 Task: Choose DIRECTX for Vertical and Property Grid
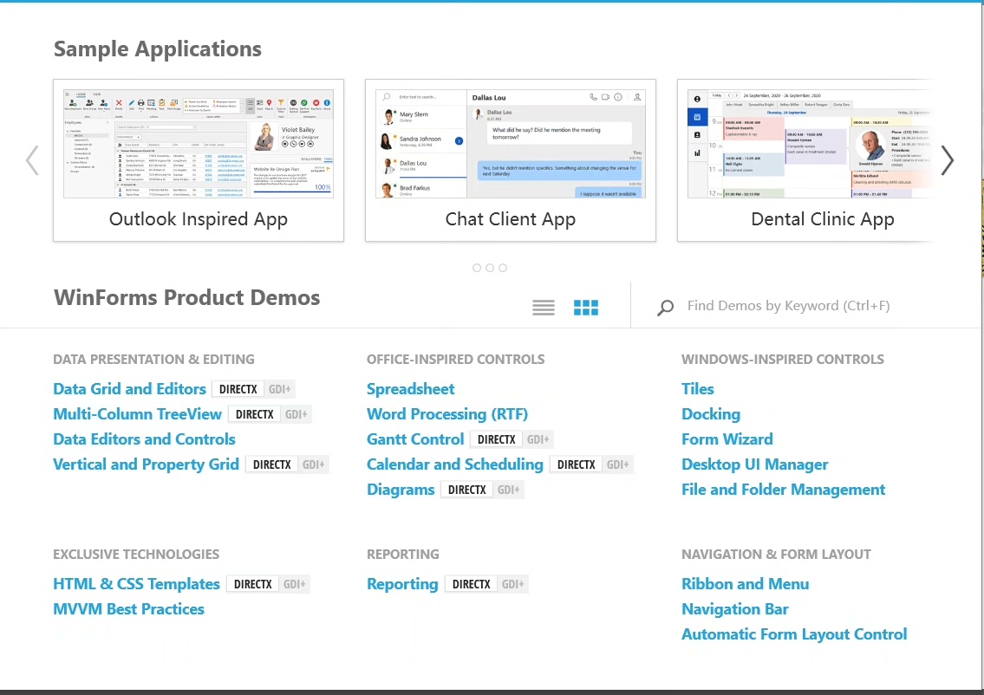pyautogui.click(x=271, y=464)
